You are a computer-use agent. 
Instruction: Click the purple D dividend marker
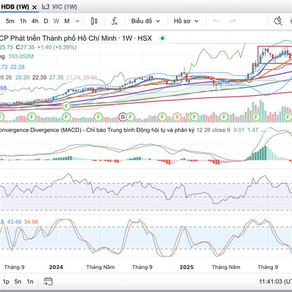coord(123,117)
